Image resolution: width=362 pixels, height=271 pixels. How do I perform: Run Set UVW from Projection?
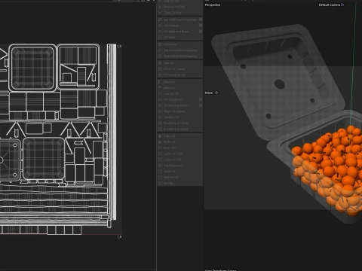(178, 20)
